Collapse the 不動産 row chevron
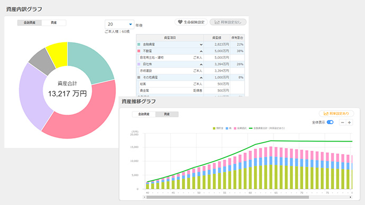 201,51
